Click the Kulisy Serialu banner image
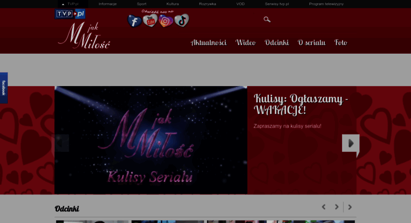 pyautogui.click(x=151, y=140)
